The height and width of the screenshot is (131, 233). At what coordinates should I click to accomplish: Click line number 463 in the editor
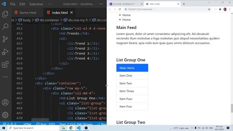point(19,83)
